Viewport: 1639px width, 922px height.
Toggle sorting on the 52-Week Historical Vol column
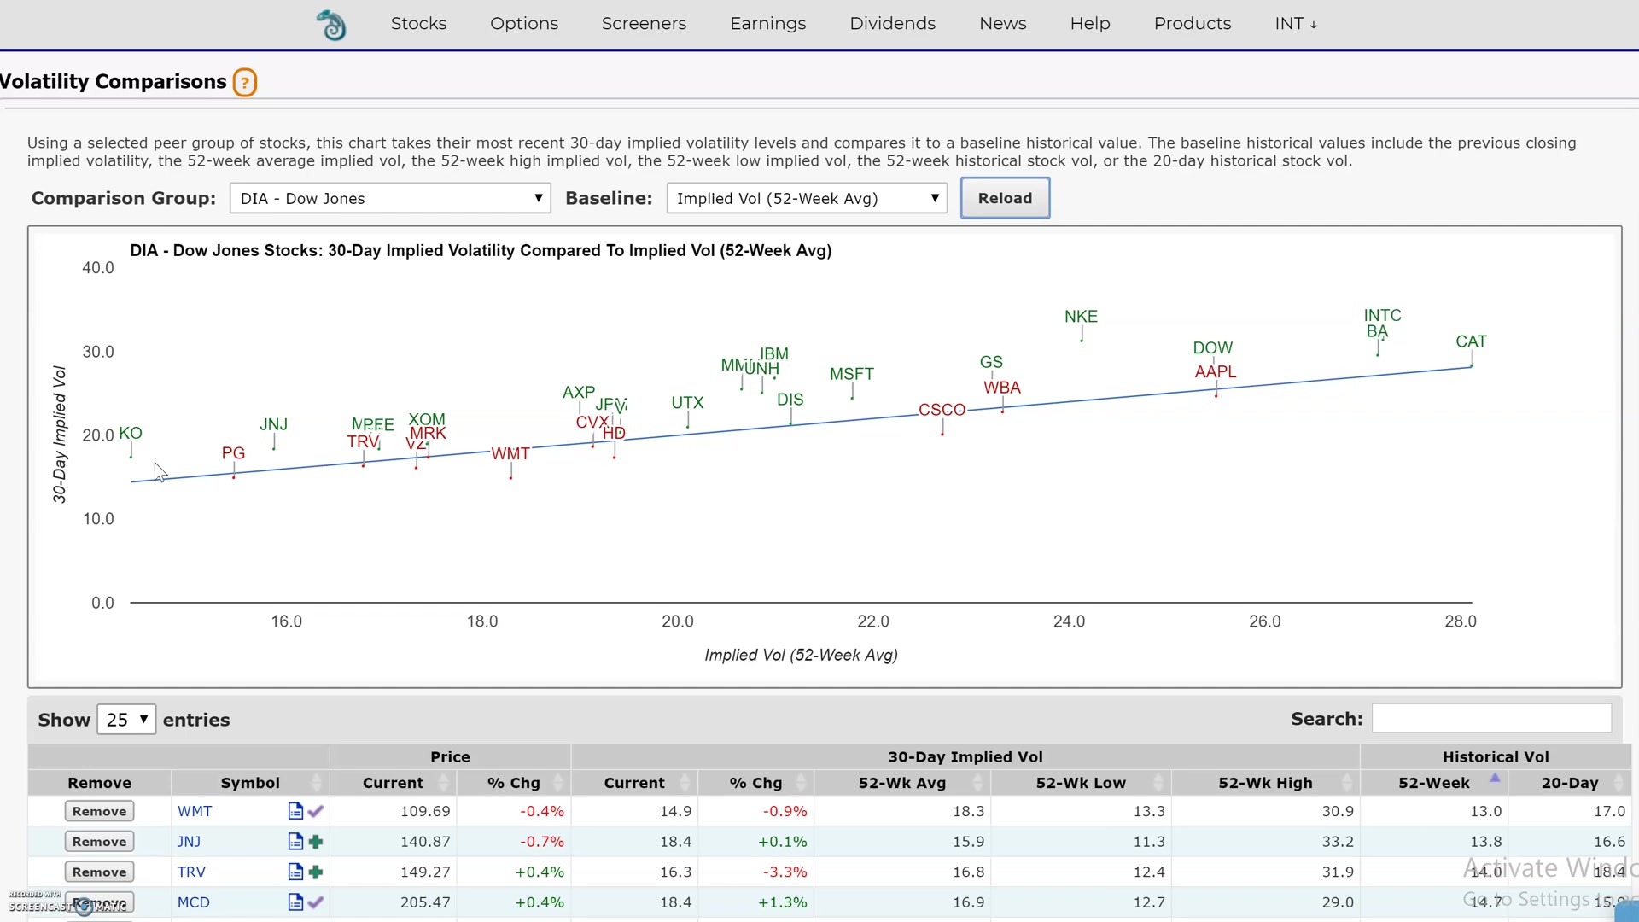click(1434, 783)
